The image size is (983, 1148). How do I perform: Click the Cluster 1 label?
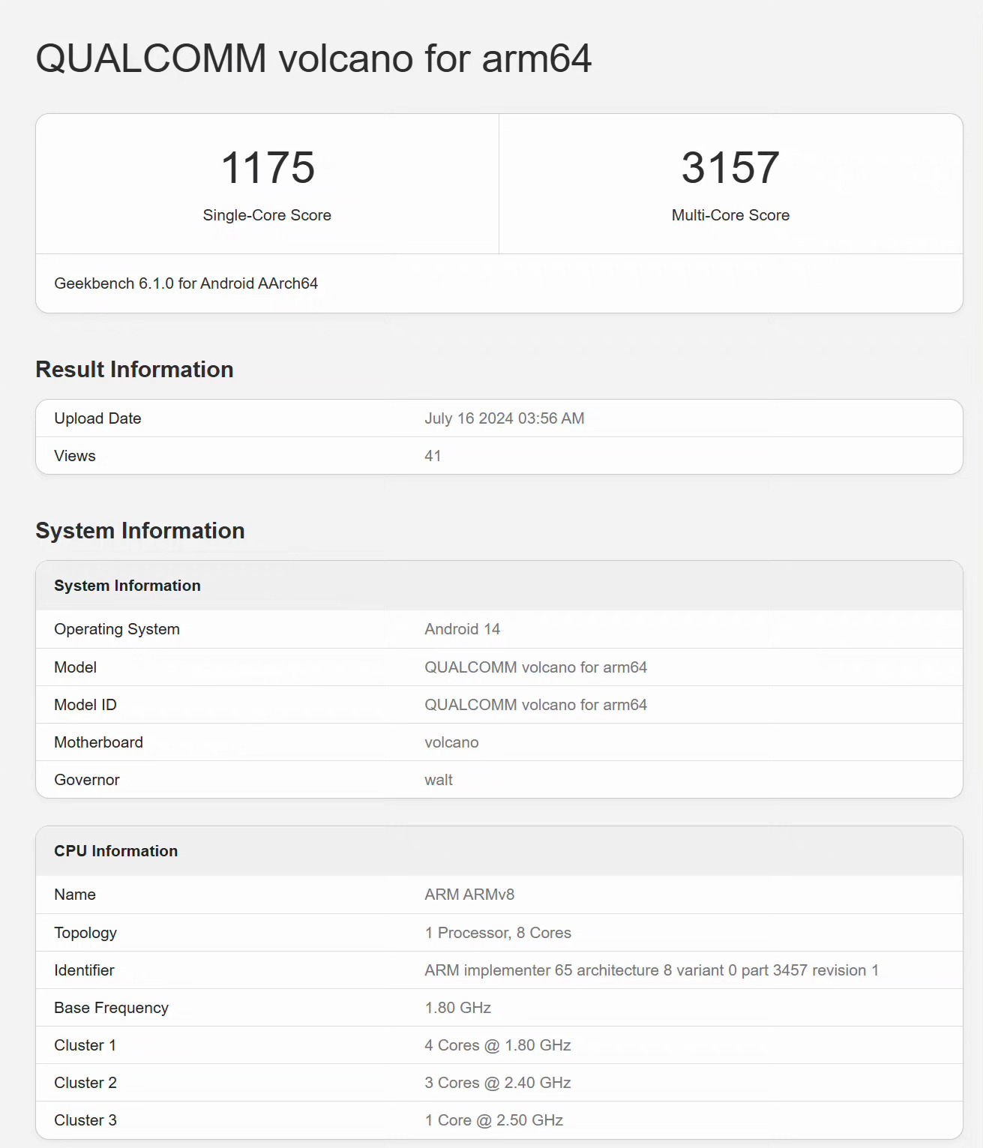coord(85,1045)
